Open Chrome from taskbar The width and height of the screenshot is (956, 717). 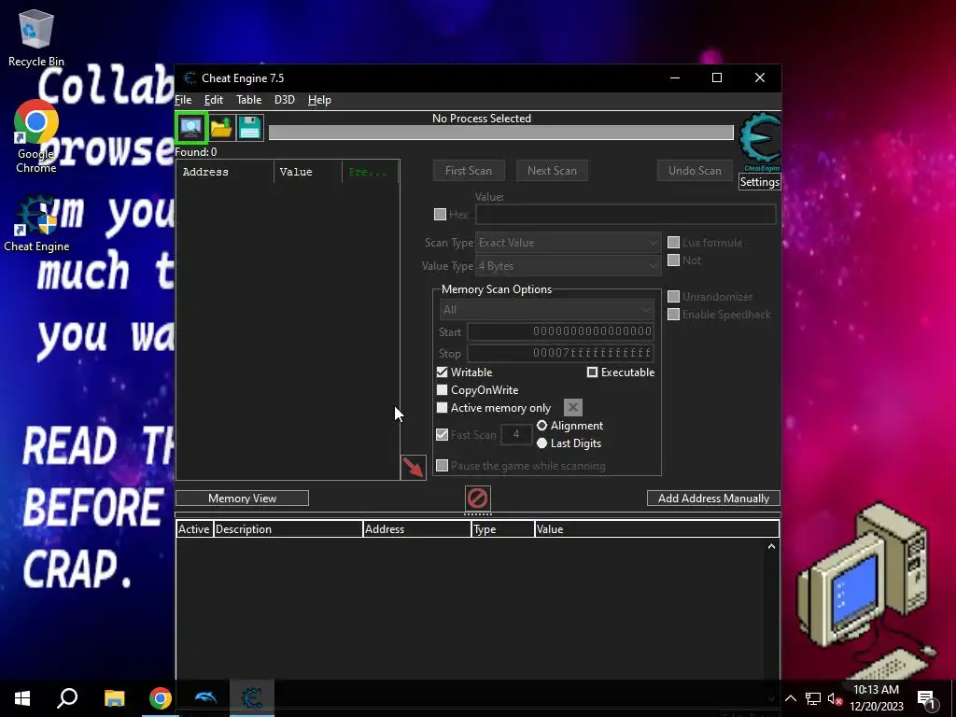[x=161, y=698]
